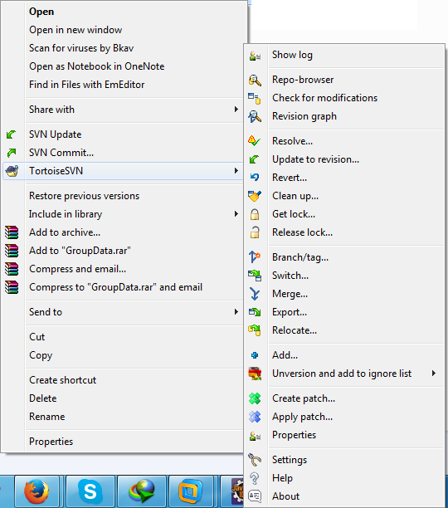Viewport: 448px width, 508px height.
Task: Expand the Share with submenu arrow
Action: point(236,110)
